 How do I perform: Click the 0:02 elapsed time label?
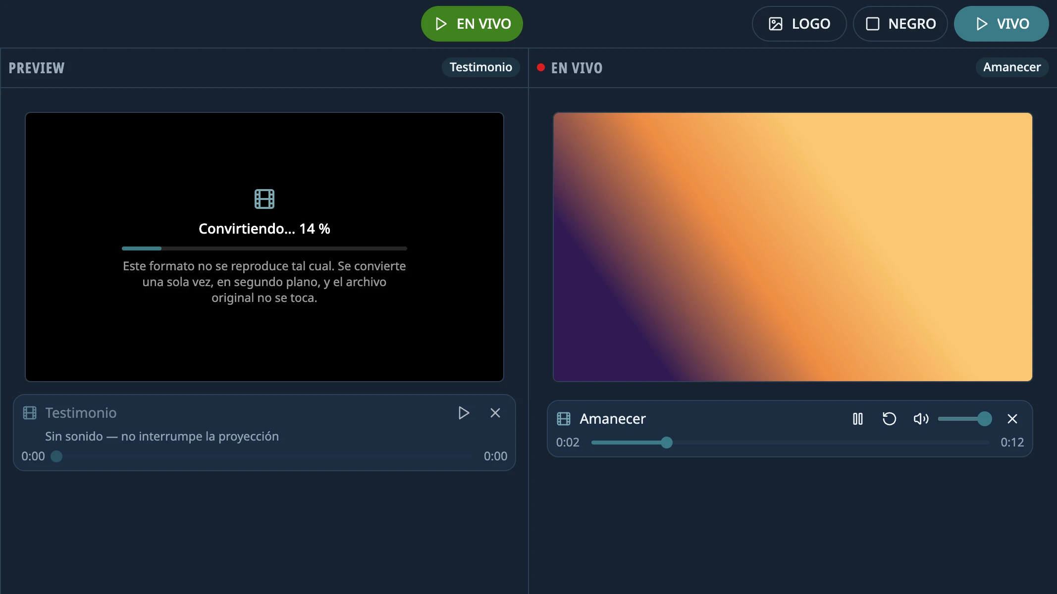click(x=568, y=443)
